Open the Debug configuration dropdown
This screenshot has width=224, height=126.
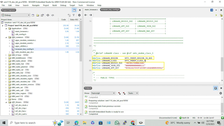pos(28,15)
